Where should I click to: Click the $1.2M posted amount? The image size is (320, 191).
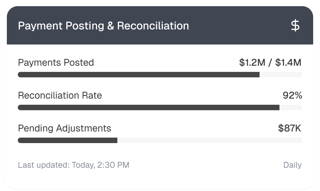(x=253, y=63)
